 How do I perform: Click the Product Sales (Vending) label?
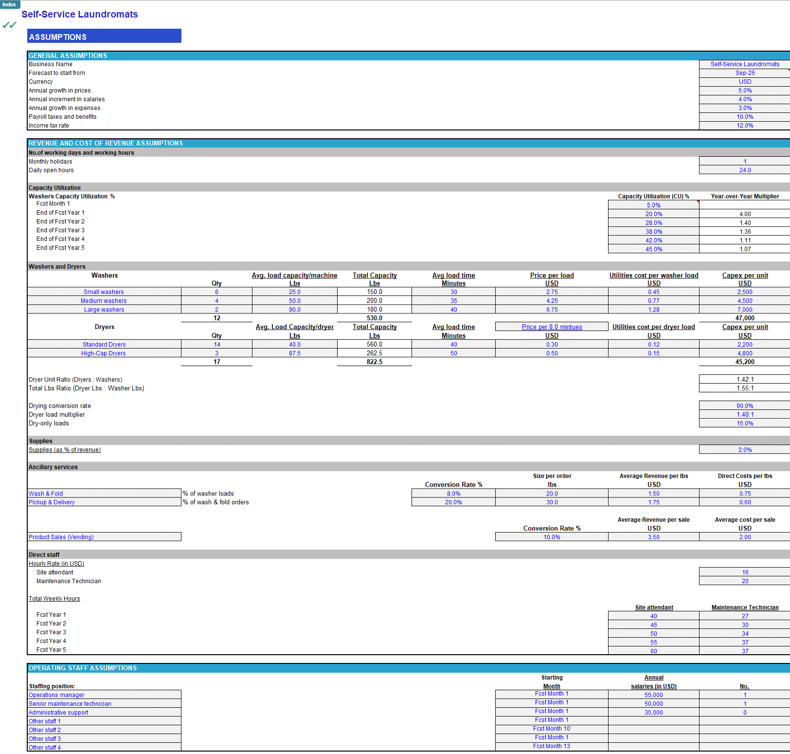(x=104, y=537)
